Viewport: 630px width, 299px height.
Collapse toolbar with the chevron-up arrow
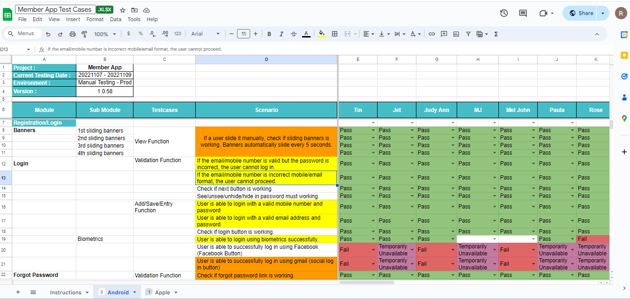pyautogui.click(x=597, y=34)
